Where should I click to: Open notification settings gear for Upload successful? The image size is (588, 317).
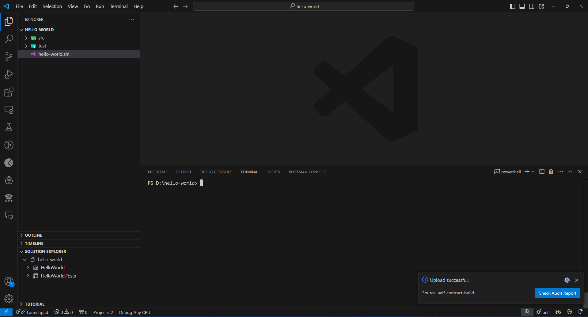tap(567, 280)
